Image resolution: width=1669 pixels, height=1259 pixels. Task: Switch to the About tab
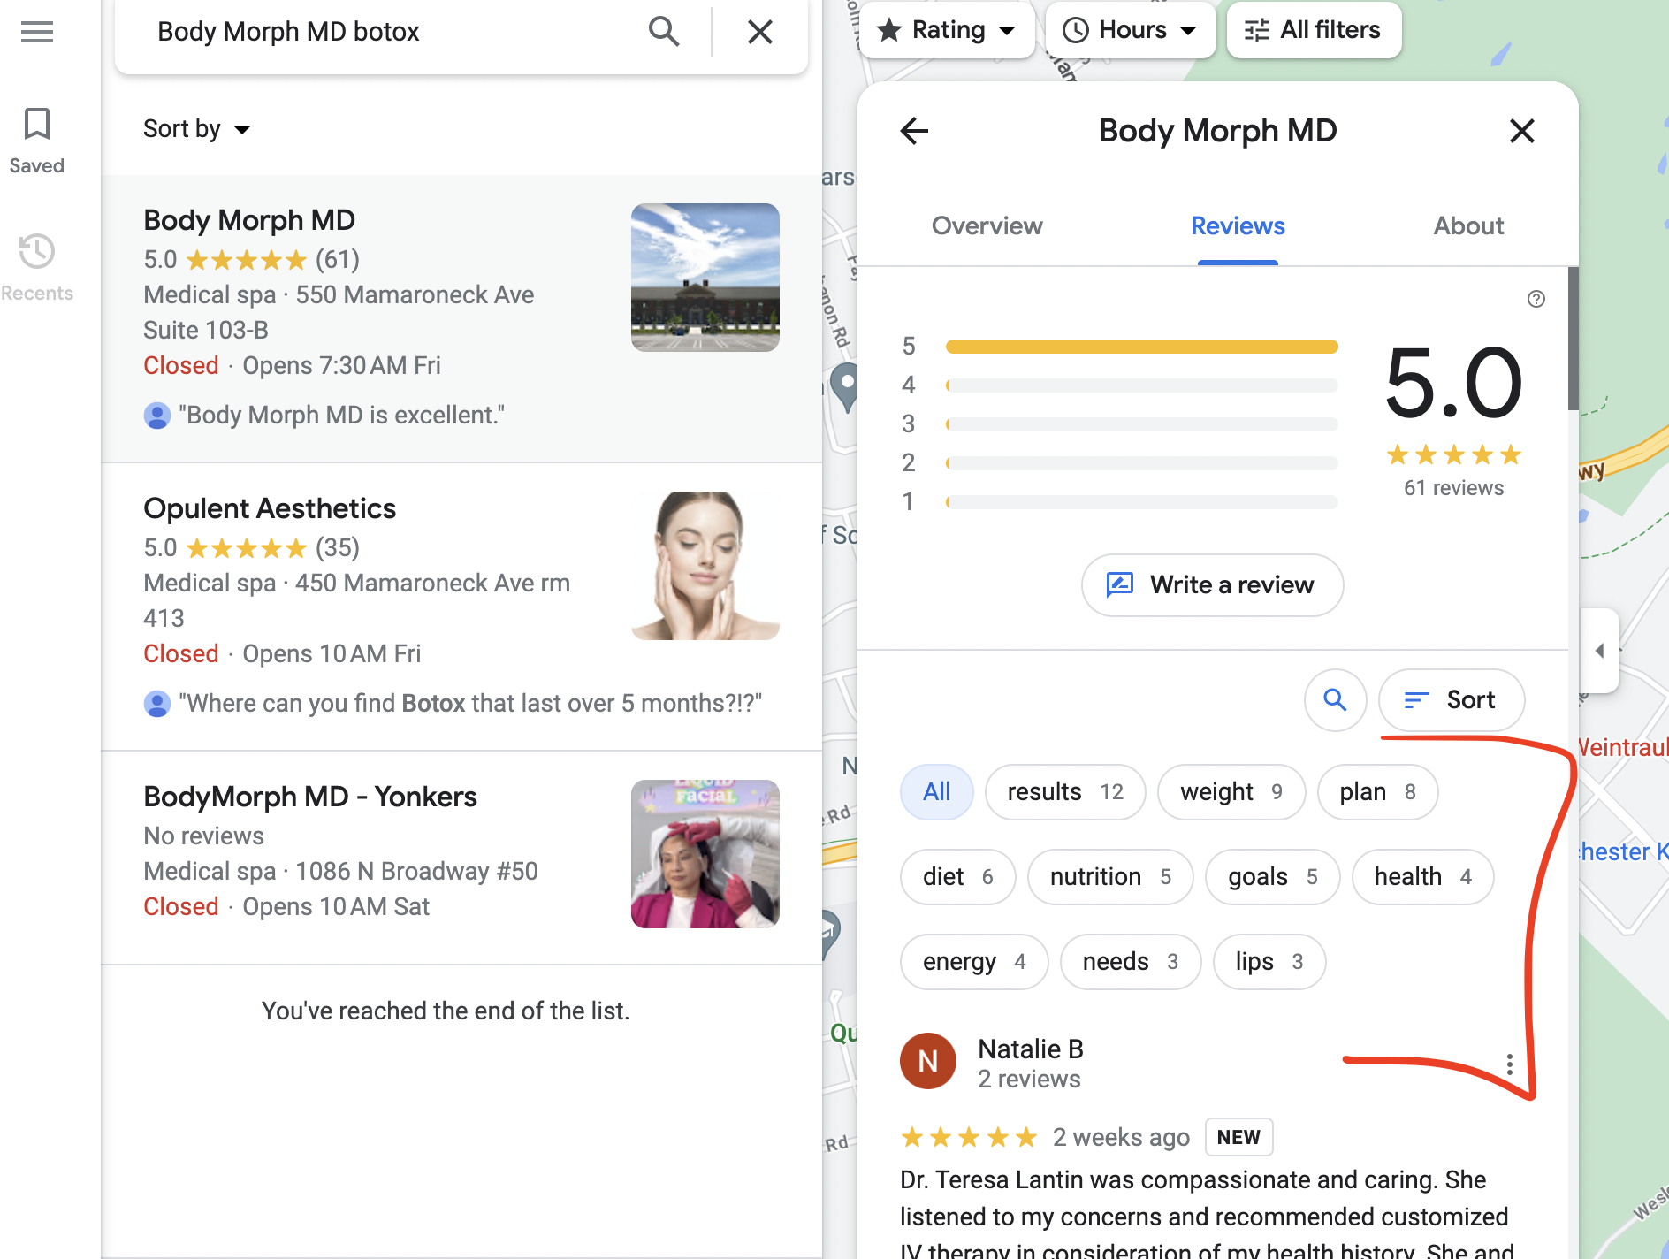pyautogui.click(x=1468, y=226)
